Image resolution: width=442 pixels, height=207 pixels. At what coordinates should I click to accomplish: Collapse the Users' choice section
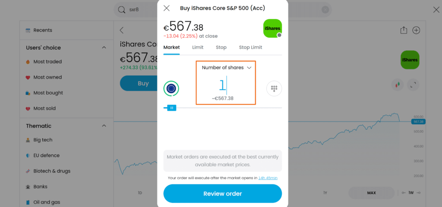point(104,48)
